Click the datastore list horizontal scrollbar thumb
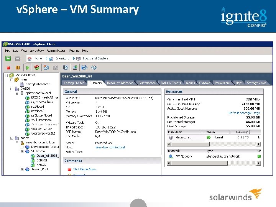This screenshot has width=276, height=207. [190, 144]
